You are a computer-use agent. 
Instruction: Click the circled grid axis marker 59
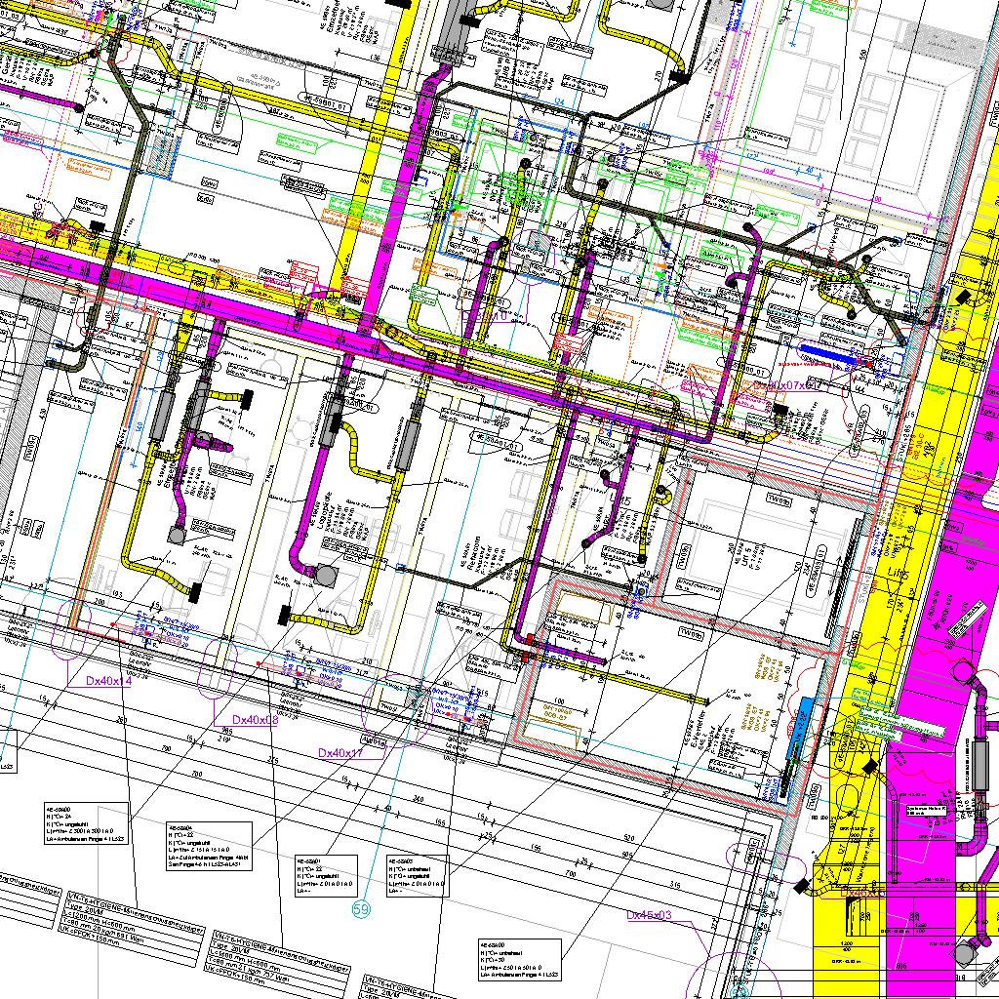point(361,909)
